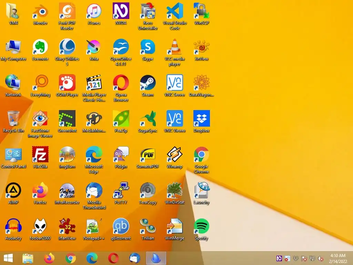The width and height of the screenshot is (353, 265).
Task: Click the Opera icon in the taskbar
Action: [113, 258]
